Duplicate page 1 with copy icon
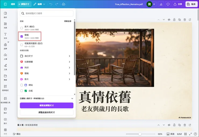The width and height of the screenshot is (199, 137). (x=179, y=20)
